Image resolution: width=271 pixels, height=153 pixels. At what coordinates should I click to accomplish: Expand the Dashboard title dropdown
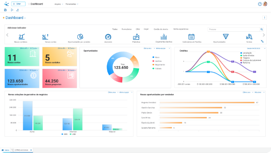(25, 18)
